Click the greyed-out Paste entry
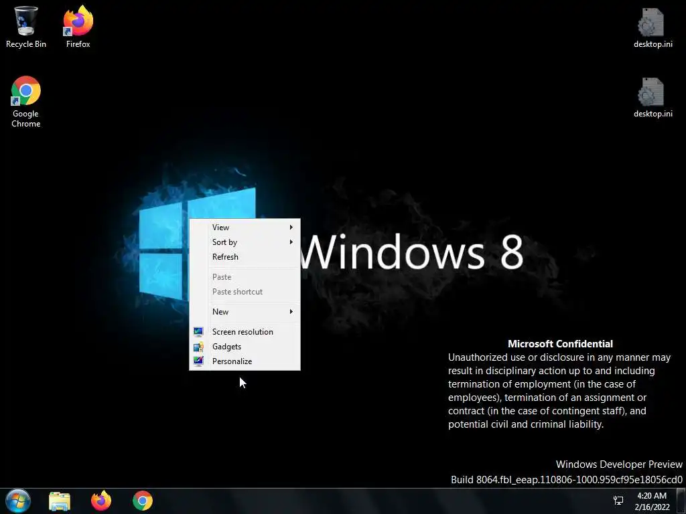This screenshot has height=514, width=686. [245, 277]
